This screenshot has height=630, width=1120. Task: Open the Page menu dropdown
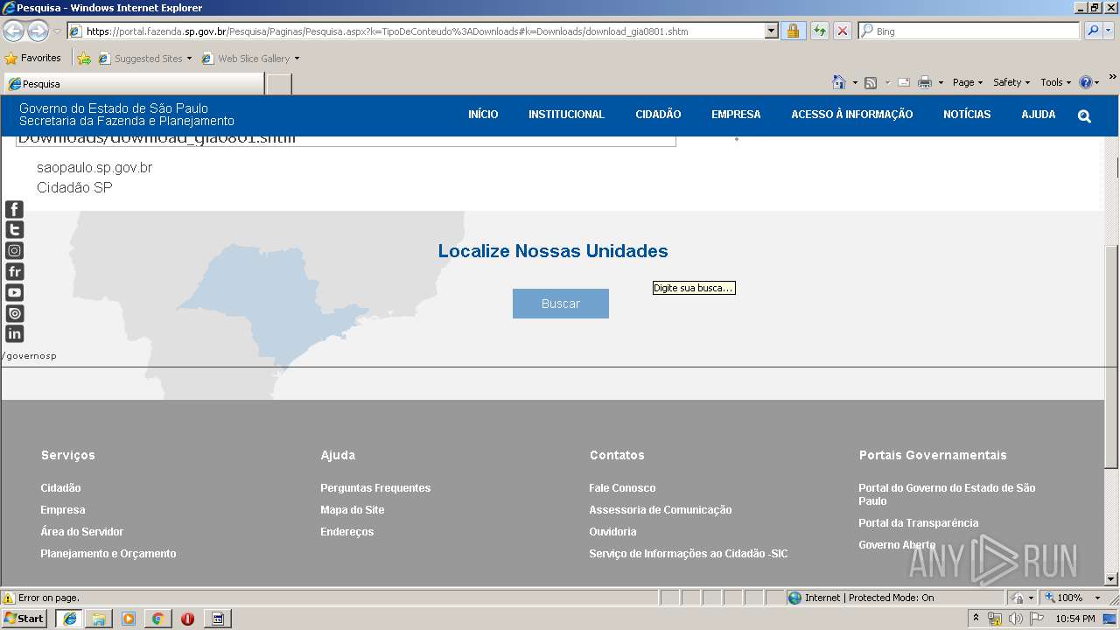pyautogui.click(x=968, y=82)
